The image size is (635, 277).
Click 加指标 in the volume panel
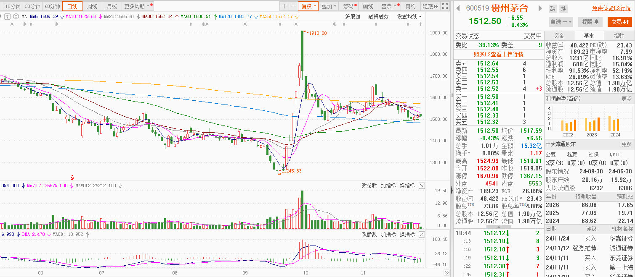pyautogui.click(x=388, y=186)
